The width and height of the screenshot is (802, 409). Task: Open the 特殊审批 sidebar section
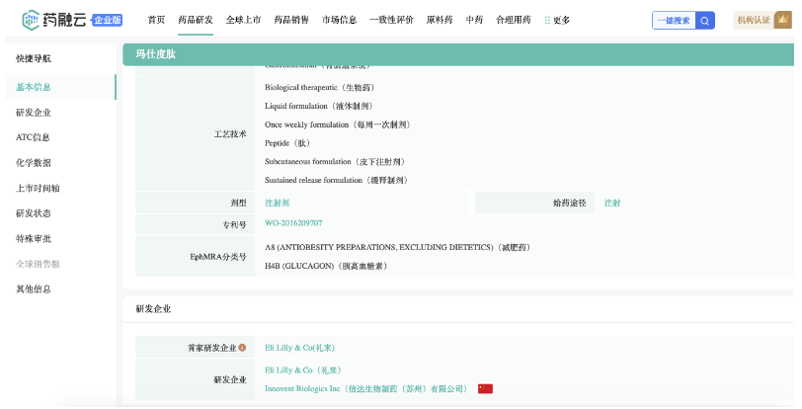pyautogui.click(x=34, y=238)
